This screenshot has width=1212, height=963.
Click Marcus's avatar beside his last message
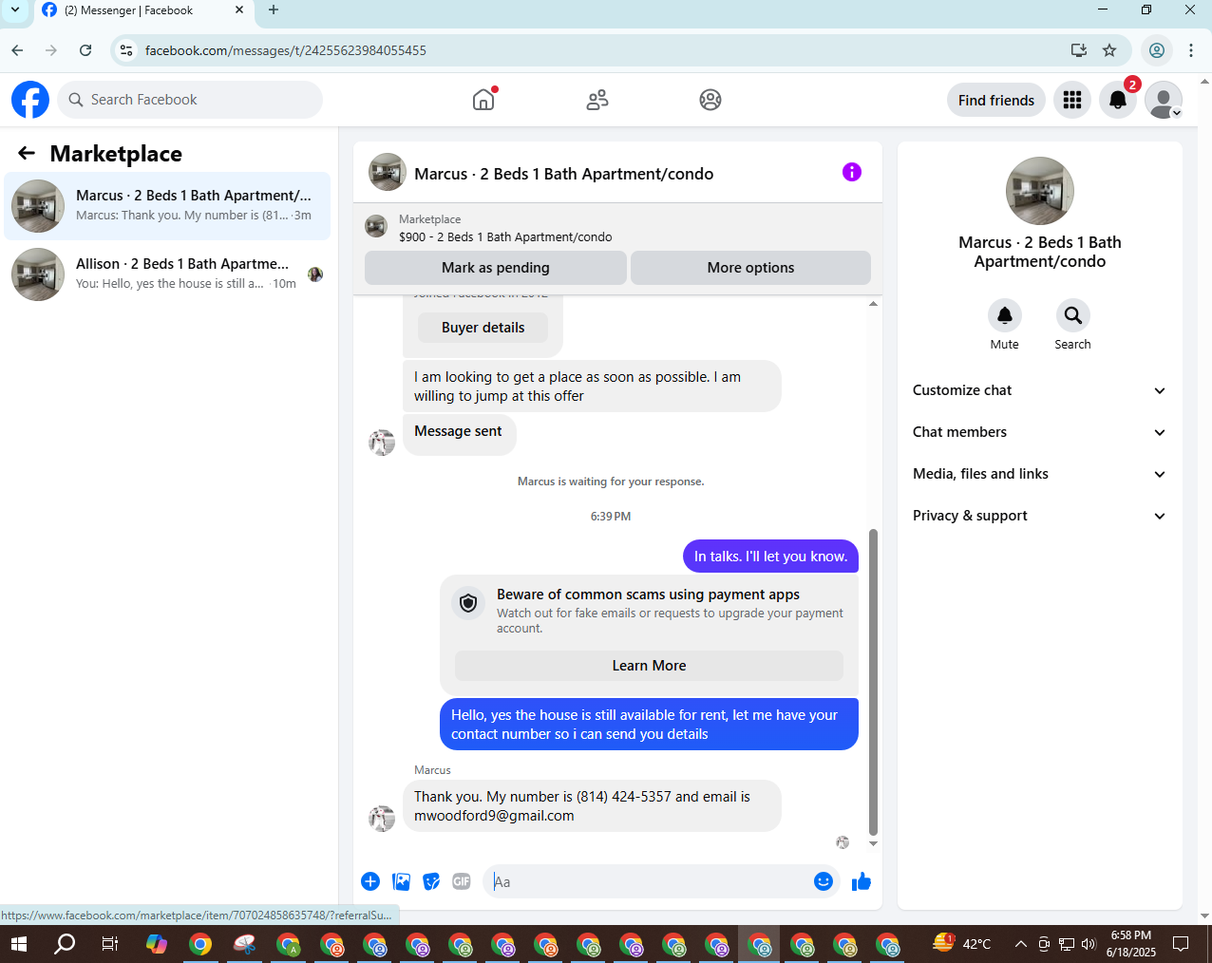pyautogui.click(x=382, y=819)
